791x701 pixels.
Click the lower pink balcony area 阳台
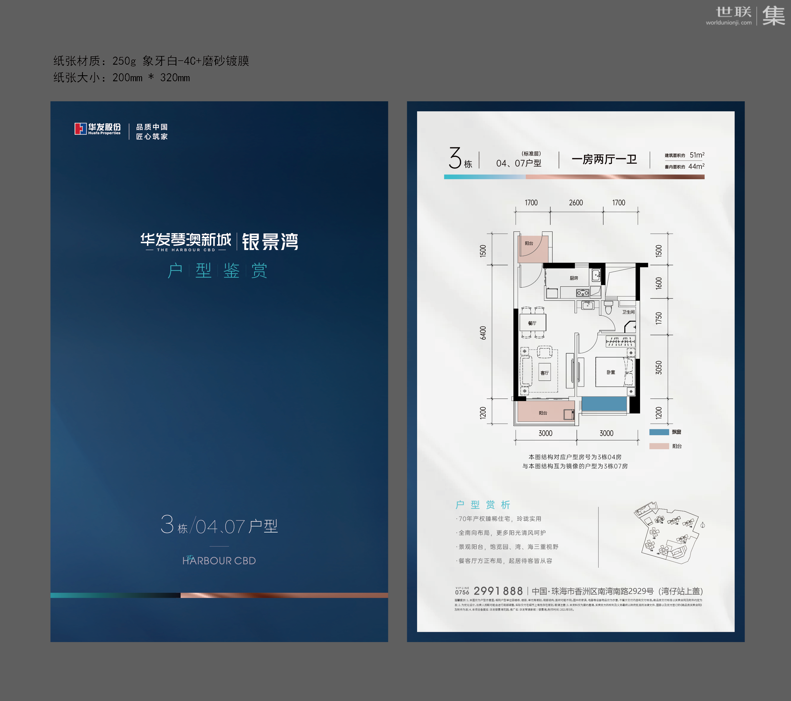click(543, 413)
